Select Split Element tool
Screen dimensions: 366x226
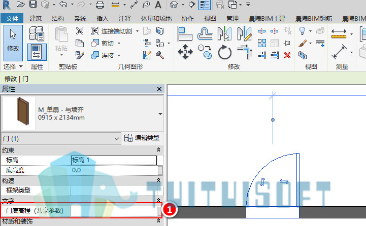(261, 31)
